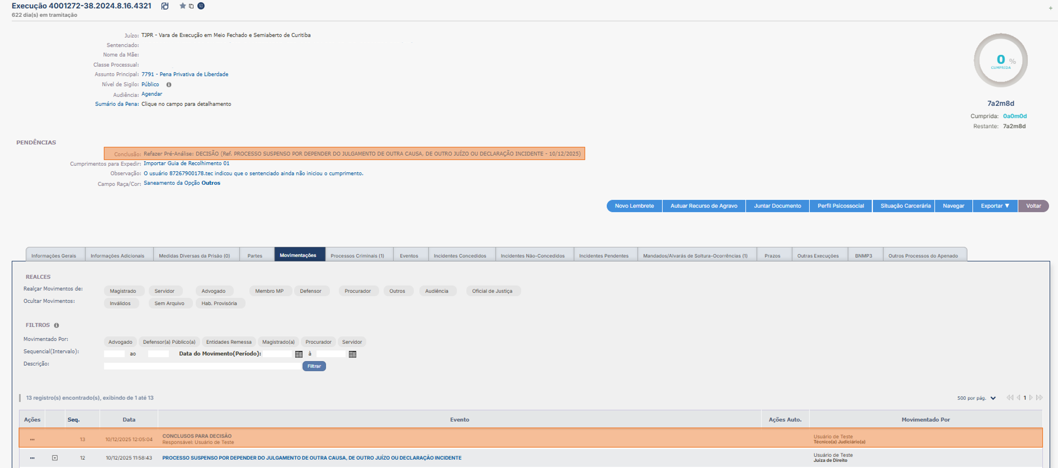The width and height of the screenshot is (1058, 468).
Task: Toggle hiding of Sem Arquivo movements
Action: point(169,303)
